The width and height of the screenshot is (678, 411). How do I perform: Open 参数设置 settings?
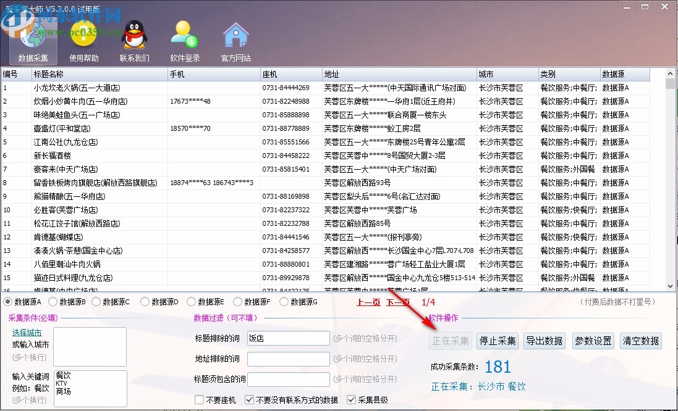pos(592,340)
